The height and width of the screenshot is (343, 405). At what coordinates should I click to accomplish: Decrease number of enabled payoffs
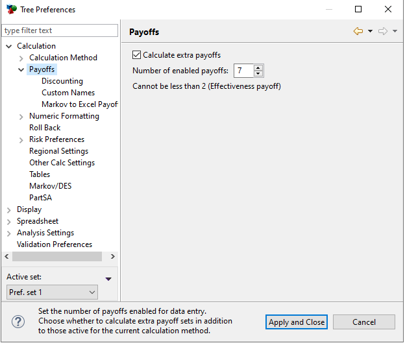point(258,74)
